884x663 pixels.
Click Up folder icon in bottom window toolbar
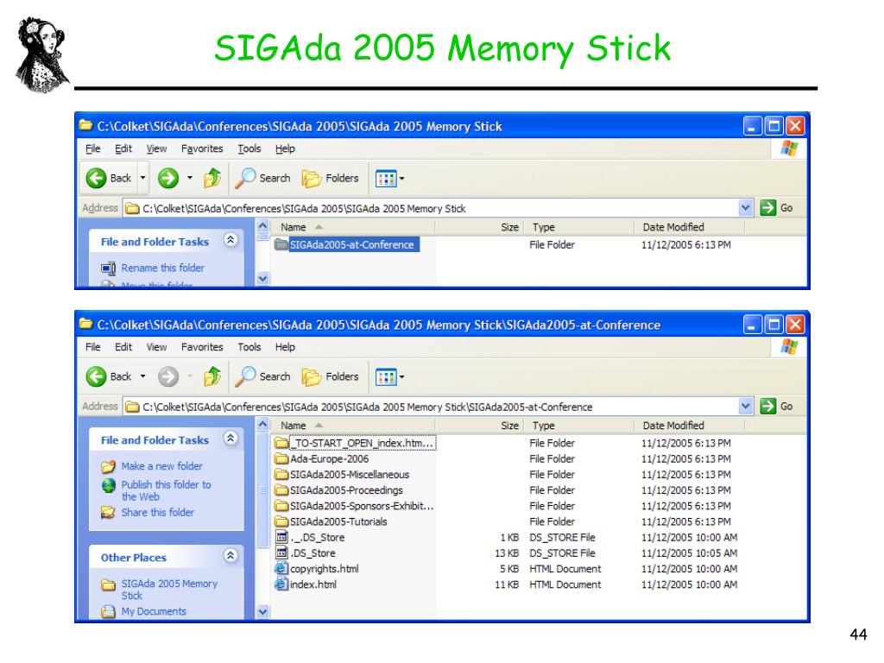212,376
